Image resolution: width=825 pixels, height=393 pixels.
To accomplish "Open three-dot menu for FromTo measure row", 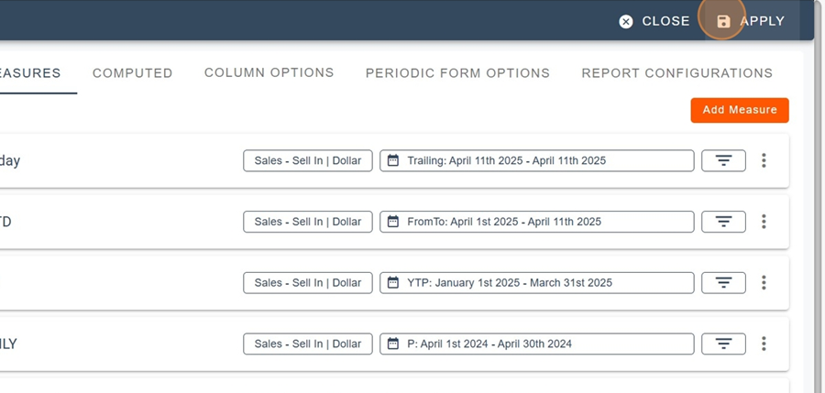I will point(764,222).
